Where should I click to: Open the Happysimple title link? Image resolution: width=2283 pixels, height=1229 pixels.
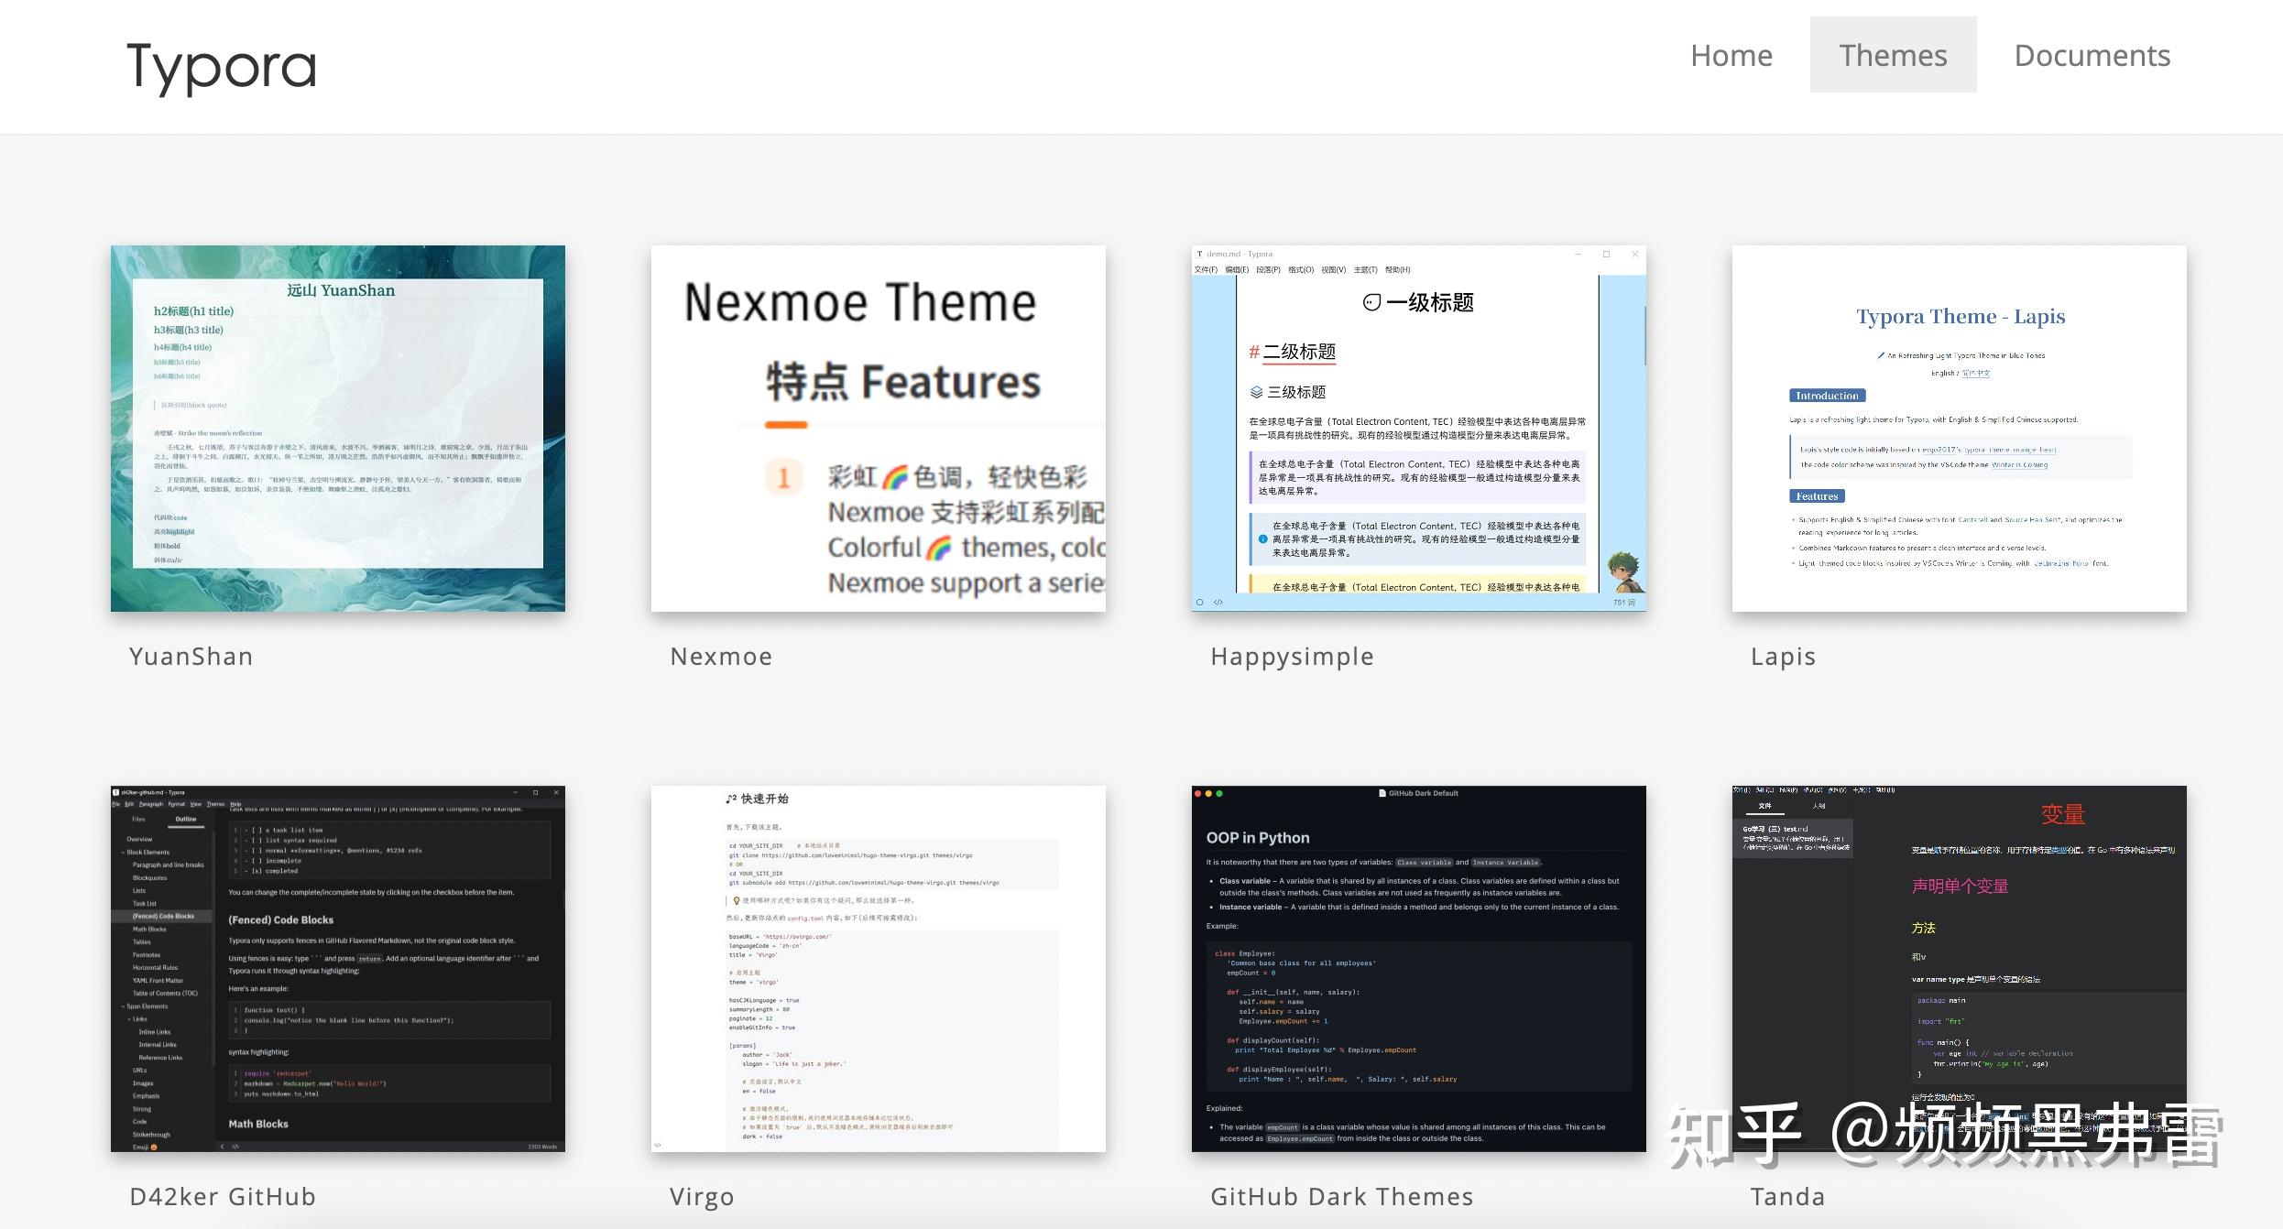tap(1292, 657)
